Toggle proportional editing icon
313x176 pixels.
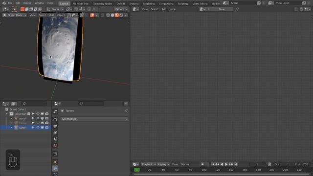point(89,9)
